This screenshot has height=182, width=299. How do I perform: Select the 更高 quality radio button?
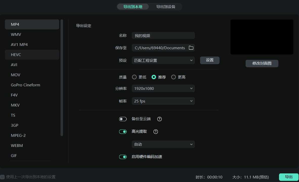pos(173,77)
